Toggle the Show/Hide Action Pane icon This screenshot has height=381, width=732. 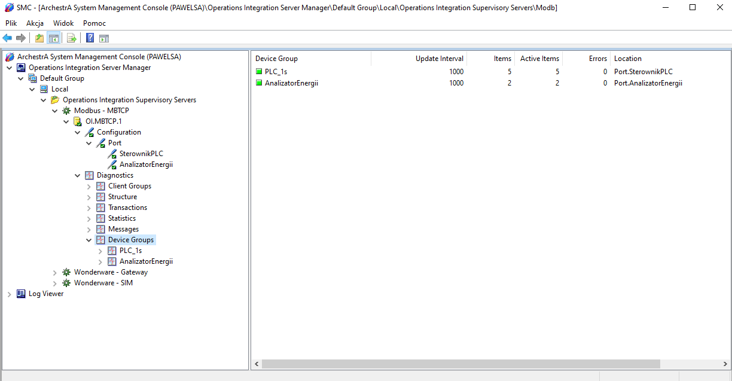(104, 38)
